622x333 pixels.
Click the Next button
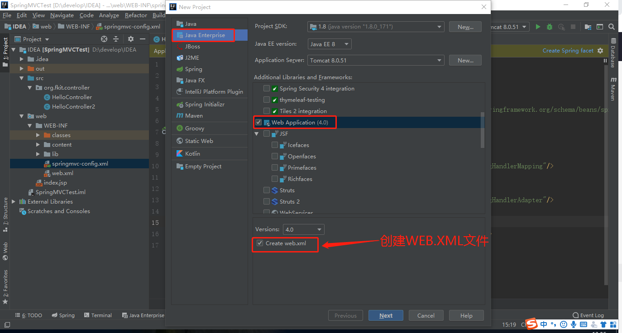pyautogui.click(x=386, y=315)
